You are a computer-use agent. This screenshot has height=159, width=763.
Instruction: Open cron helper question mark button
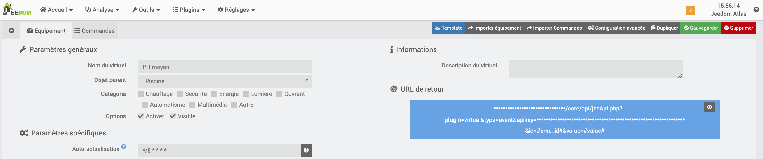[x=306, y=150]
